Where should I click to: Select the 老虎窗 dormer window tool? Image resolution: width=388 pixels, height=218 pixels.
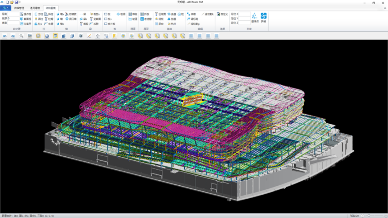click(146, 19)
